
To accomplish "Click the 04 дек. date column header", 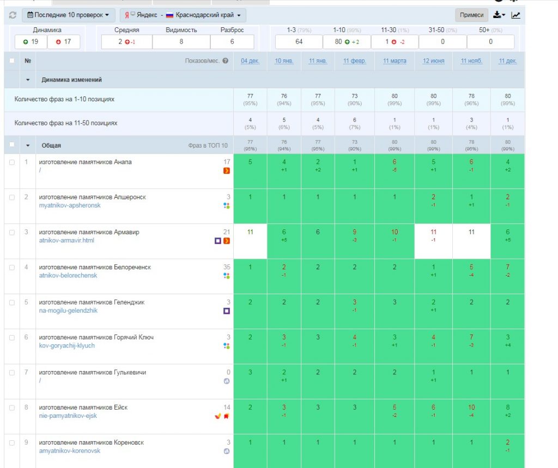I will [x=250, y=61].
